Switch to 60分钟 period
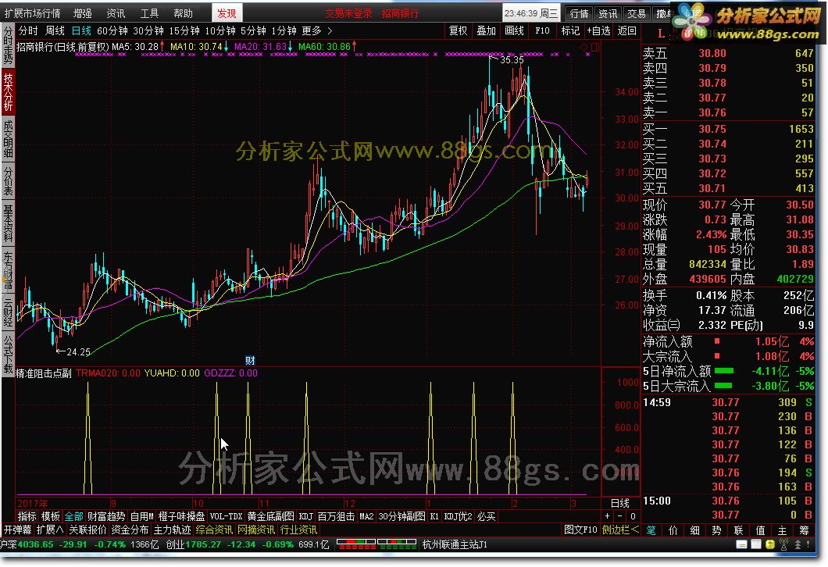This screenshot has width=828, height=567. coord(112,31)
